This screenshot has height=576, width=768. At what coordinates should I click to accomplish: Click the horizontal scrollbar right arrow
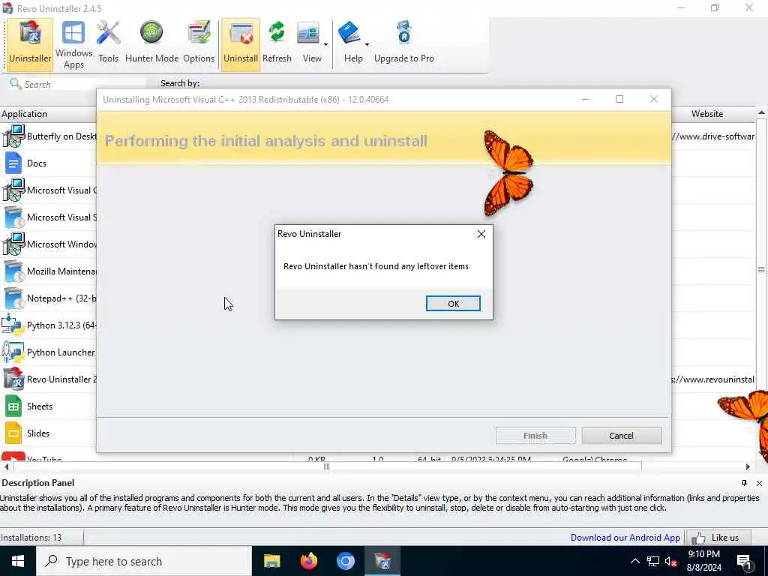click(x=748, y=466)
